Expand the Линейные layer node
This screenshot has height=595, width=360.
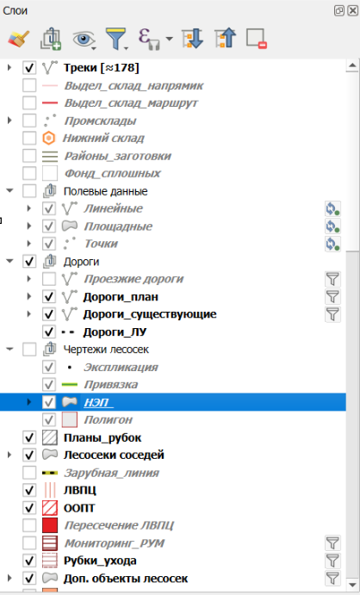click(29, 208)
